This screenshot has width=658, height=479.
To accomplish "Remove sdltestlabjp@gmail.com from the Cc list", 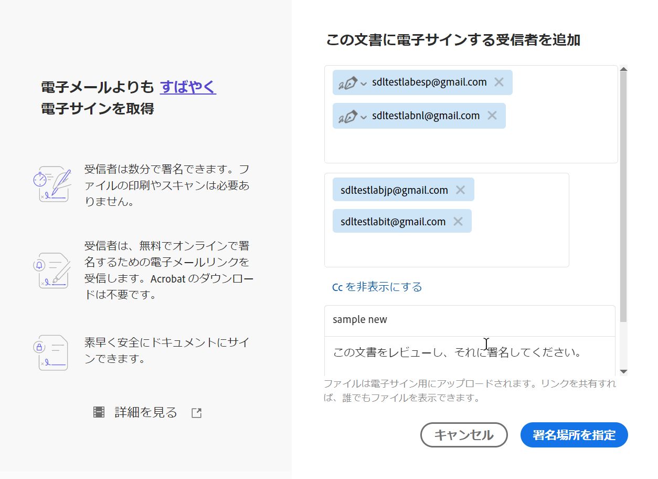I will pos(461,190).
